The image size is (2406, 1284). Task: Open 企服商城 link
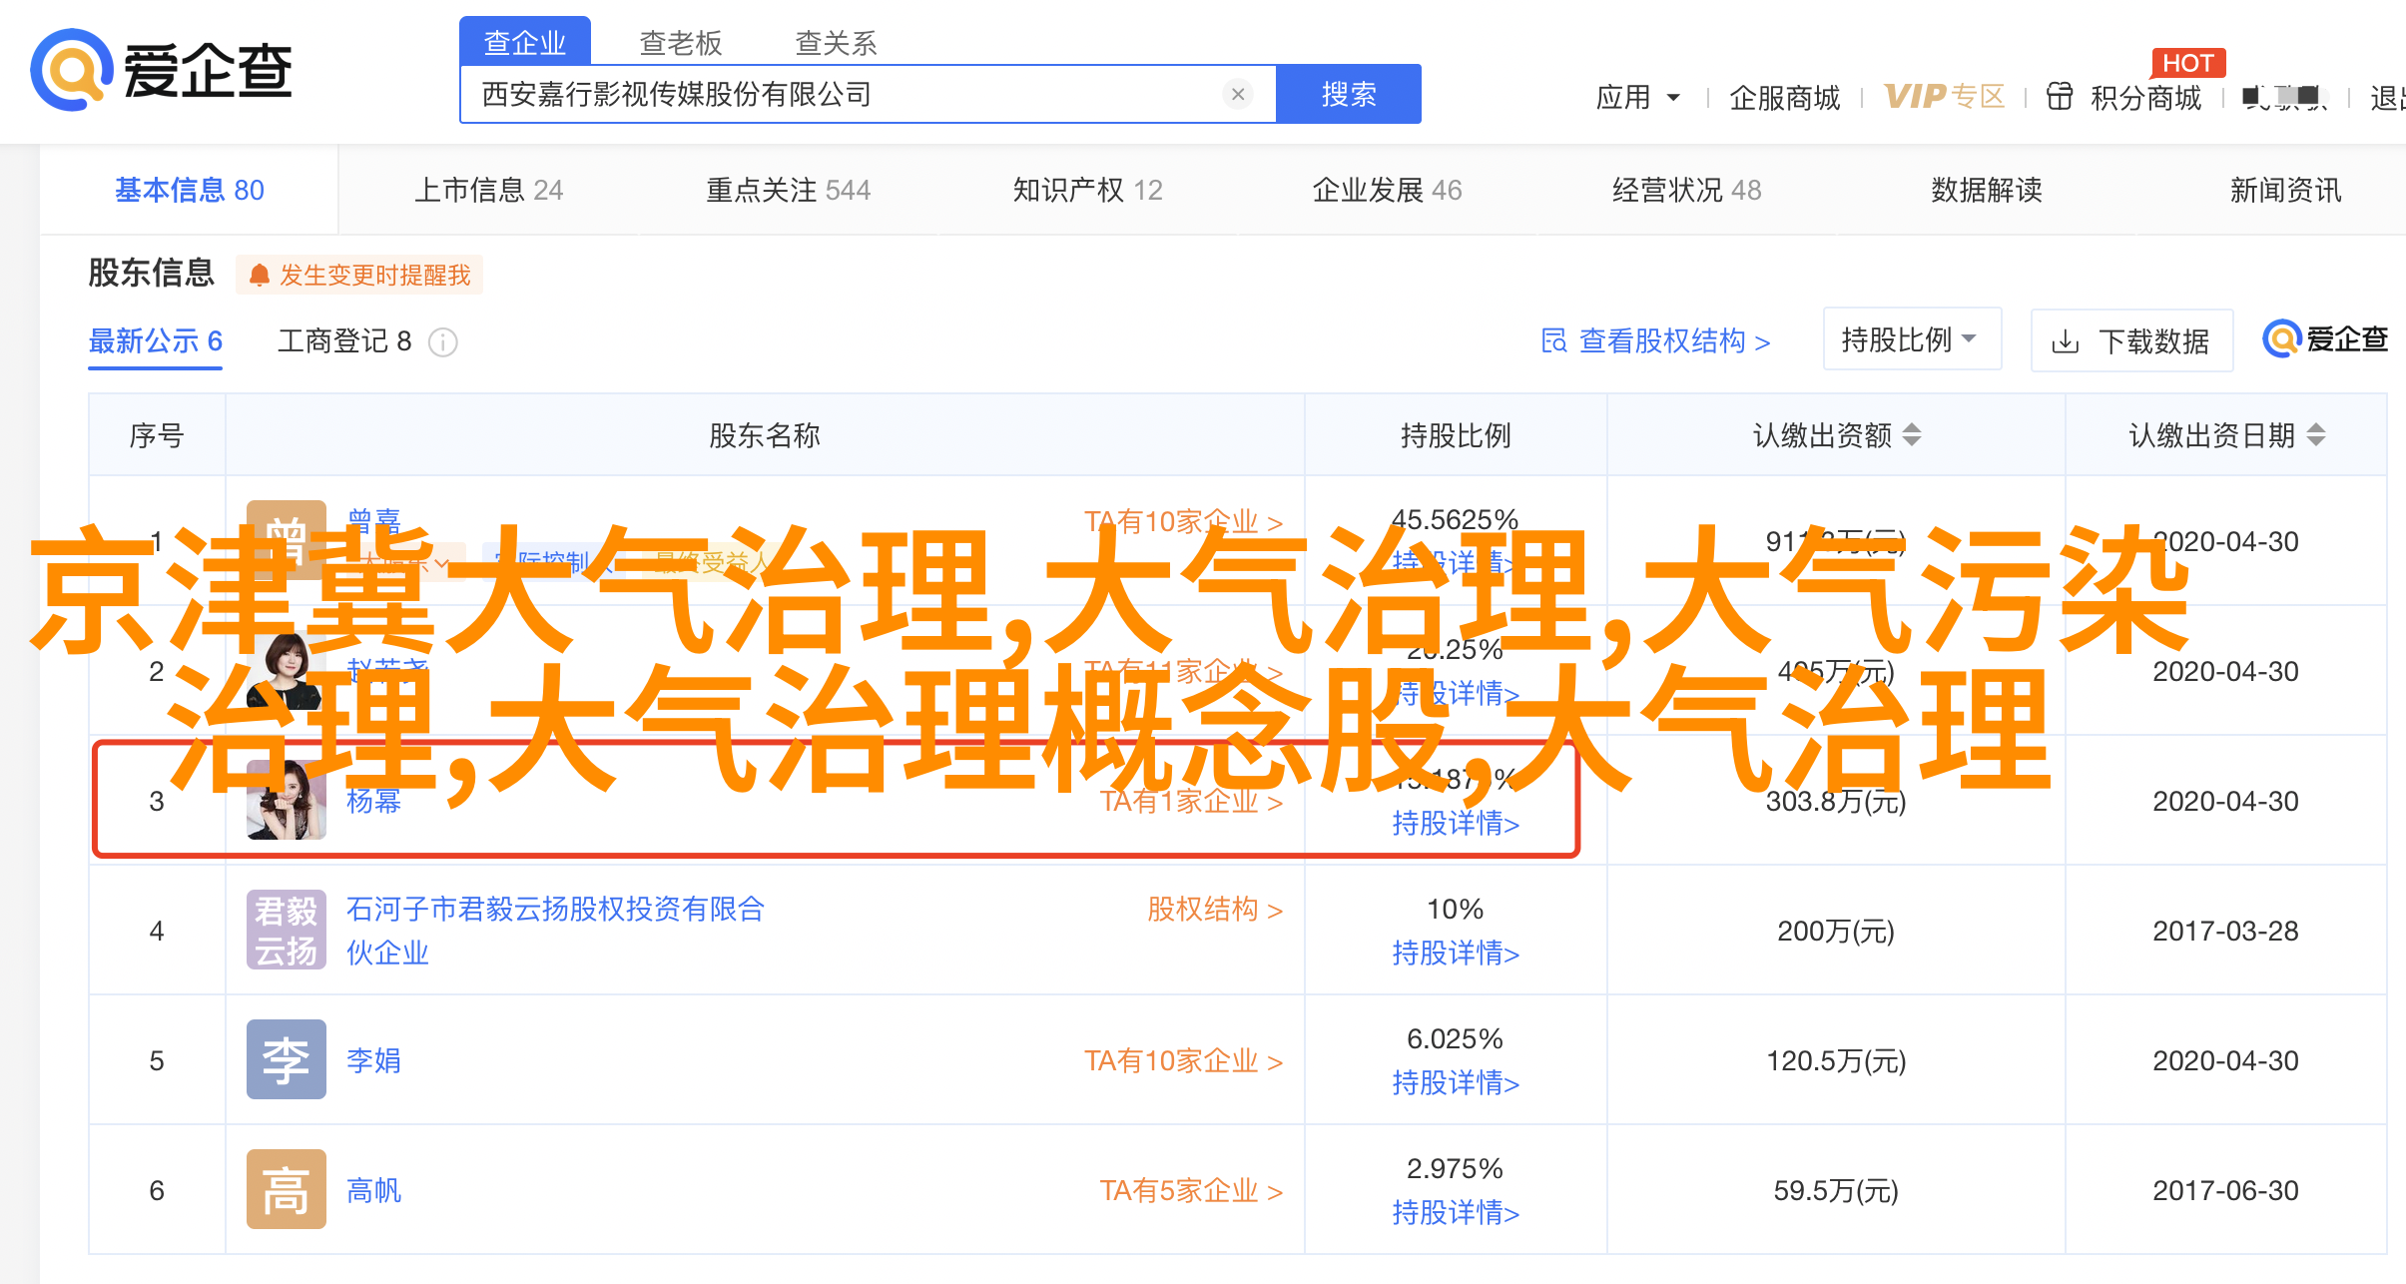tap(1785, 97)
